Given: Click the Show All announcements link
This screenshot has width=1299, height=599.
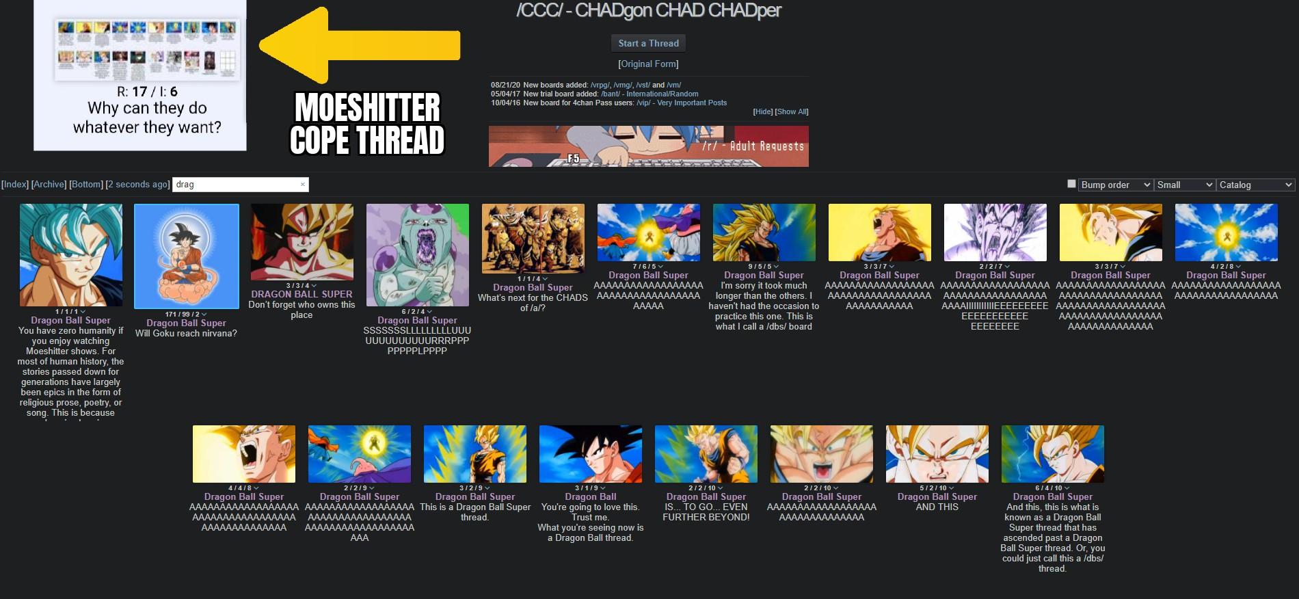Looking at the screenshot, I should pyautogui.click(x=792, y=111).
